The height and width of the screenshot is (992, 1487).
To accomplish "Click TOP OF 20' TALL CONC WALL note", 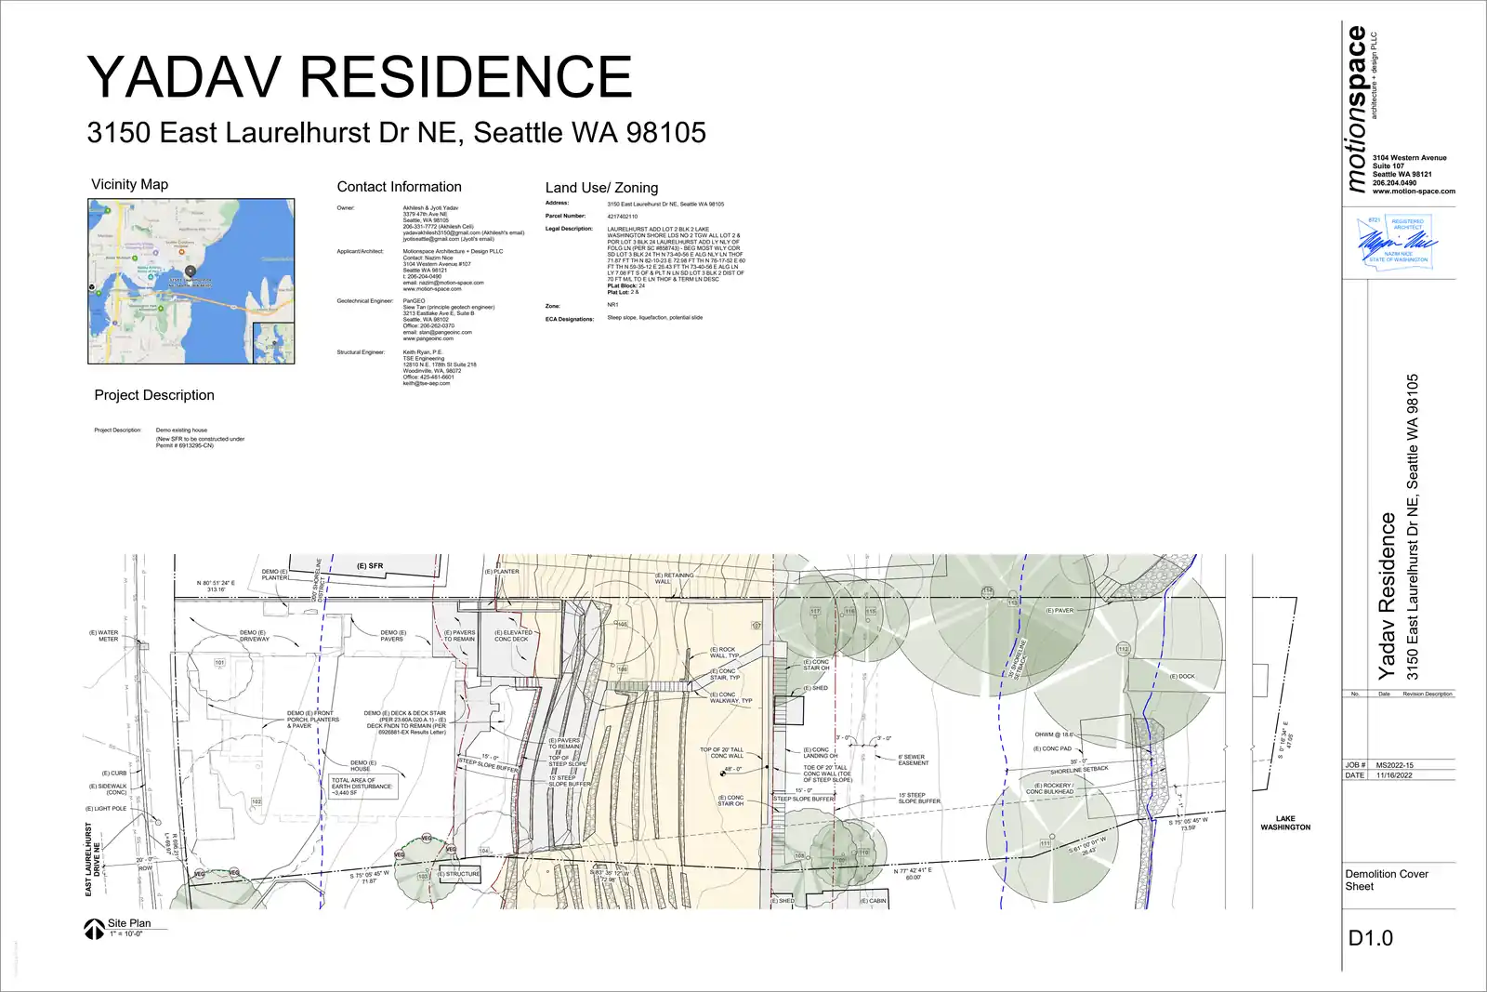I will tap(722, 753).
